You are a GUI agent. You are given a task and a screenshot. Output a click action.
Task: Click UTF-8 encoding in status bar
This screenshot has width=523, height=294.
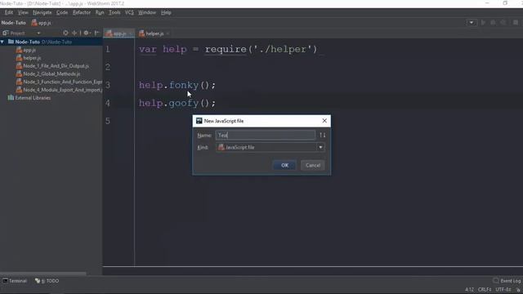pos(503,289)
